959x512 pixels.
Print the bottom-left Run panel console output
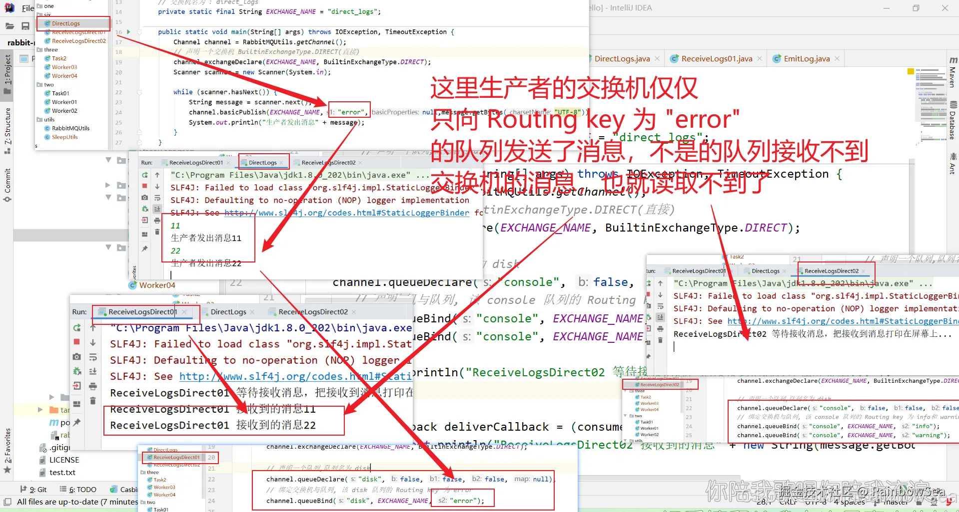93,386
